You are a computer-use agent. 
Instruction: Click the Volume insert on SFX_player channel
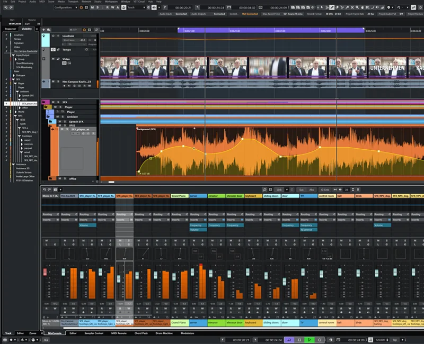(86, 225)
